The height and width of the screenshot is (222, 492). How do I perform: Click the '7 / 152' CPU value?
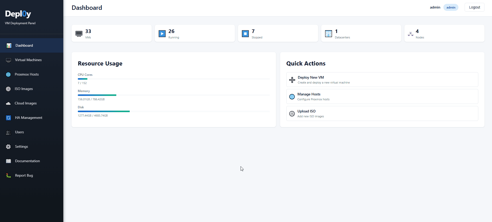(x=82, y=83)
